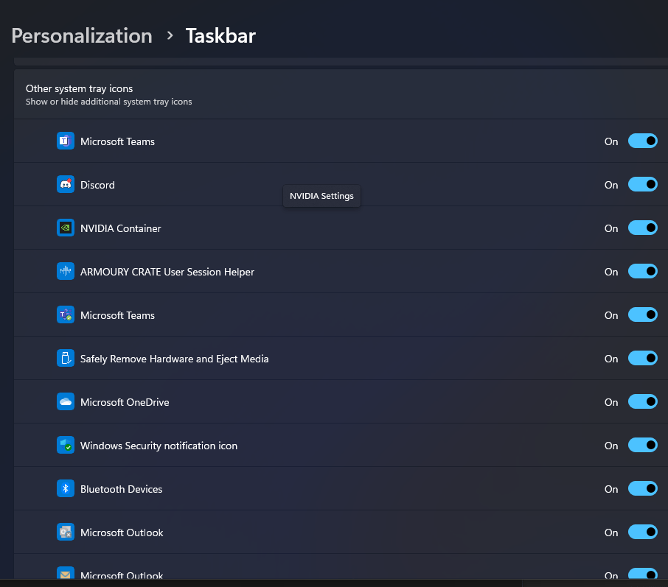668x587 pixels.
Task: Click On status beside Safely Remove Hardware
Action: (x=611, y=359)
